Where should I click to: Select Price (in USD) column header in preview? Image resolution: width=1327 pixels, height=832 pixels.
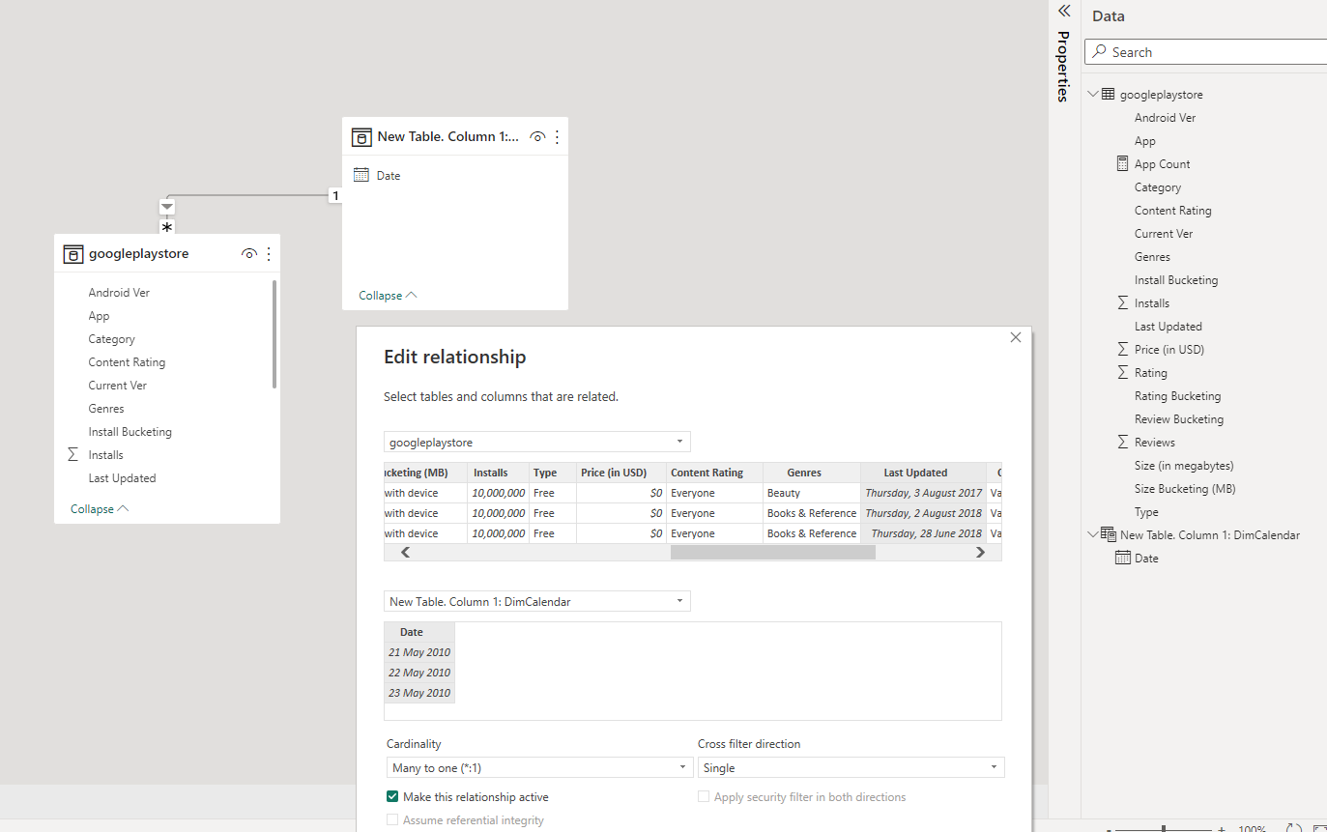point(621,473)
